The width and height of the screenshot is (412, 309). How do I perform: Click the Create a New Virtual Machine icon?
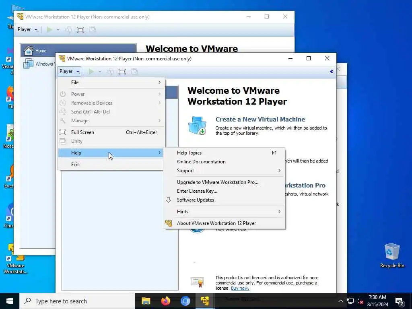click(x=197, y=126)
